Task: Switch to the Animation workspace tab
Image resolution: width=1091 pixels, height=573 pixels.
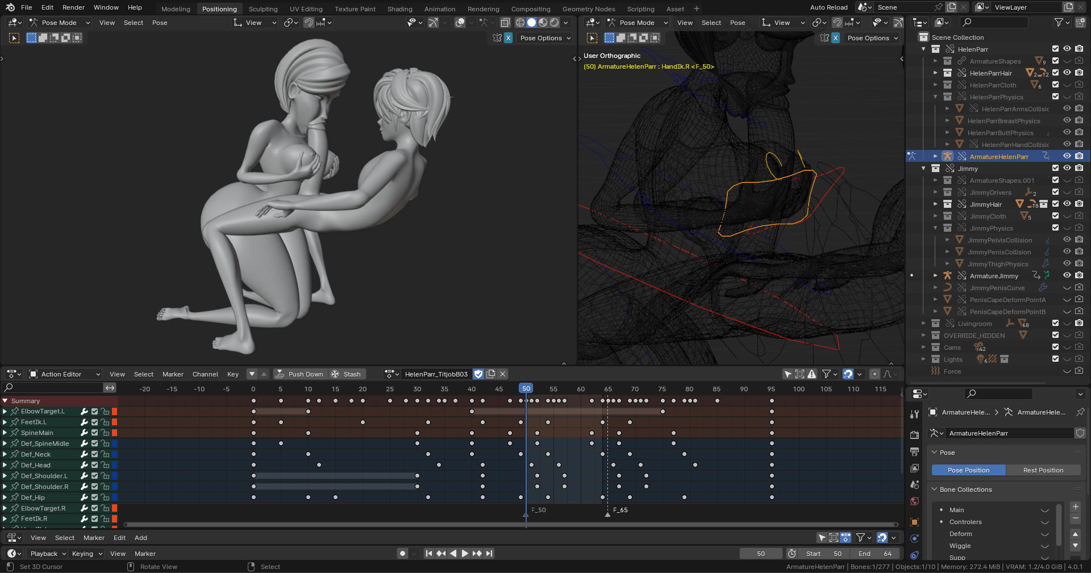Action: pos(440,9)
